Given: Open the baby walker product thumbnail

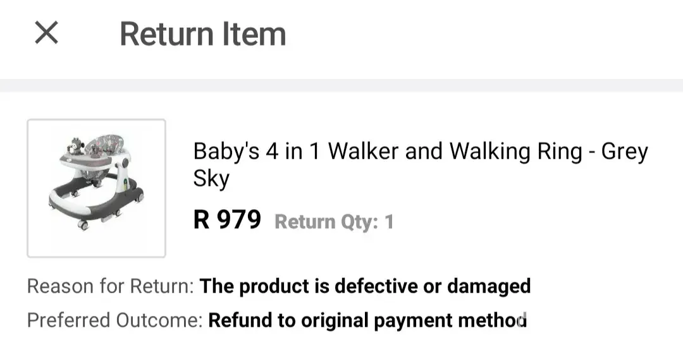Looking at the screenshot, I should pos(96,188).
